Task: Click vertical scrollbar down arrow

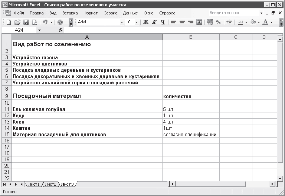Action: tap(280, 178)
